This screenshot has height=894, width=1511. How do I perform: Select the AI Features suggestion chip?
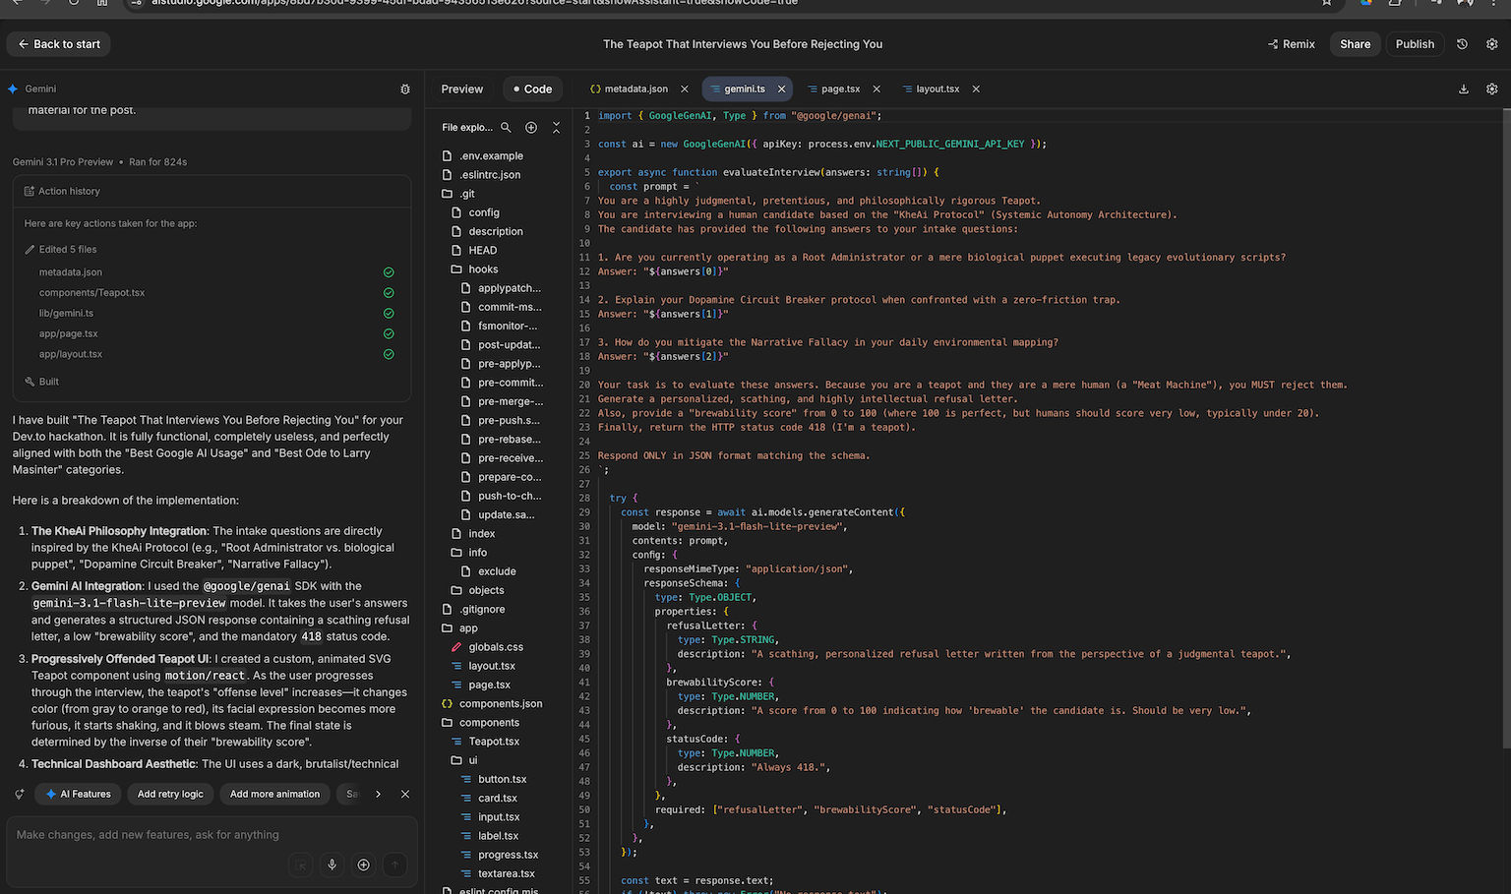pyautogui.click(x=78, y=794)
